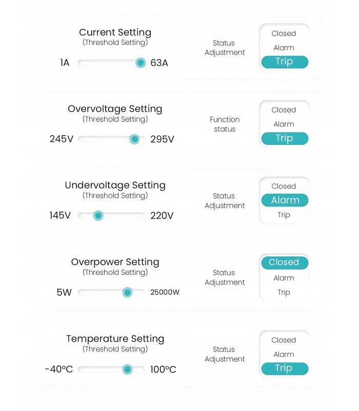Viewport: 359px width, 411px height.
Task: Choose Alarm for Overvoltage Setting
Action: (x=284, y=124)
